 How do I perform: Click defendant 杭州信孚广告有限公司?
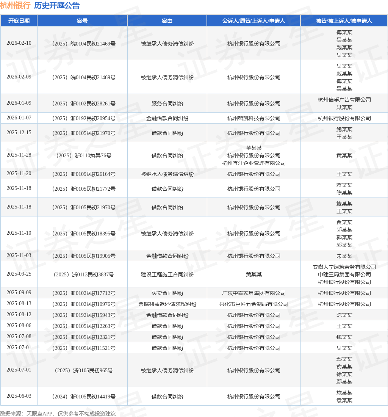pyautogui.click(x=344, y=100)
